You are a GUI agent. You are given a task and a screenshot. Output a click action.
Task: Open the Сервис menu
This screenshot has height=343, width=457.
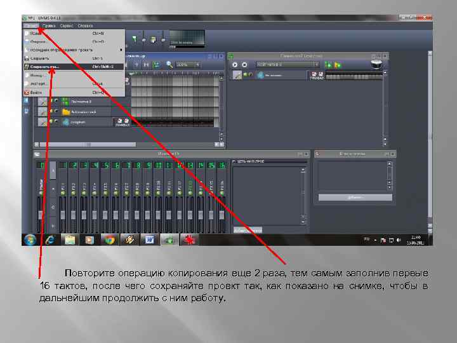point(67,26)
